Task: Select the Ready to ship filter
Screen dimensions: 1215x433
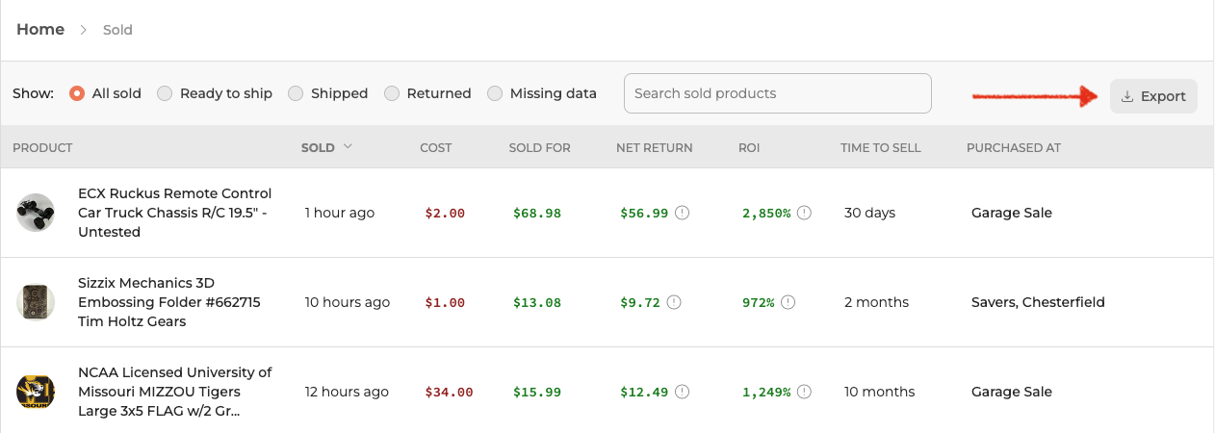Action: tap(165, 93)
